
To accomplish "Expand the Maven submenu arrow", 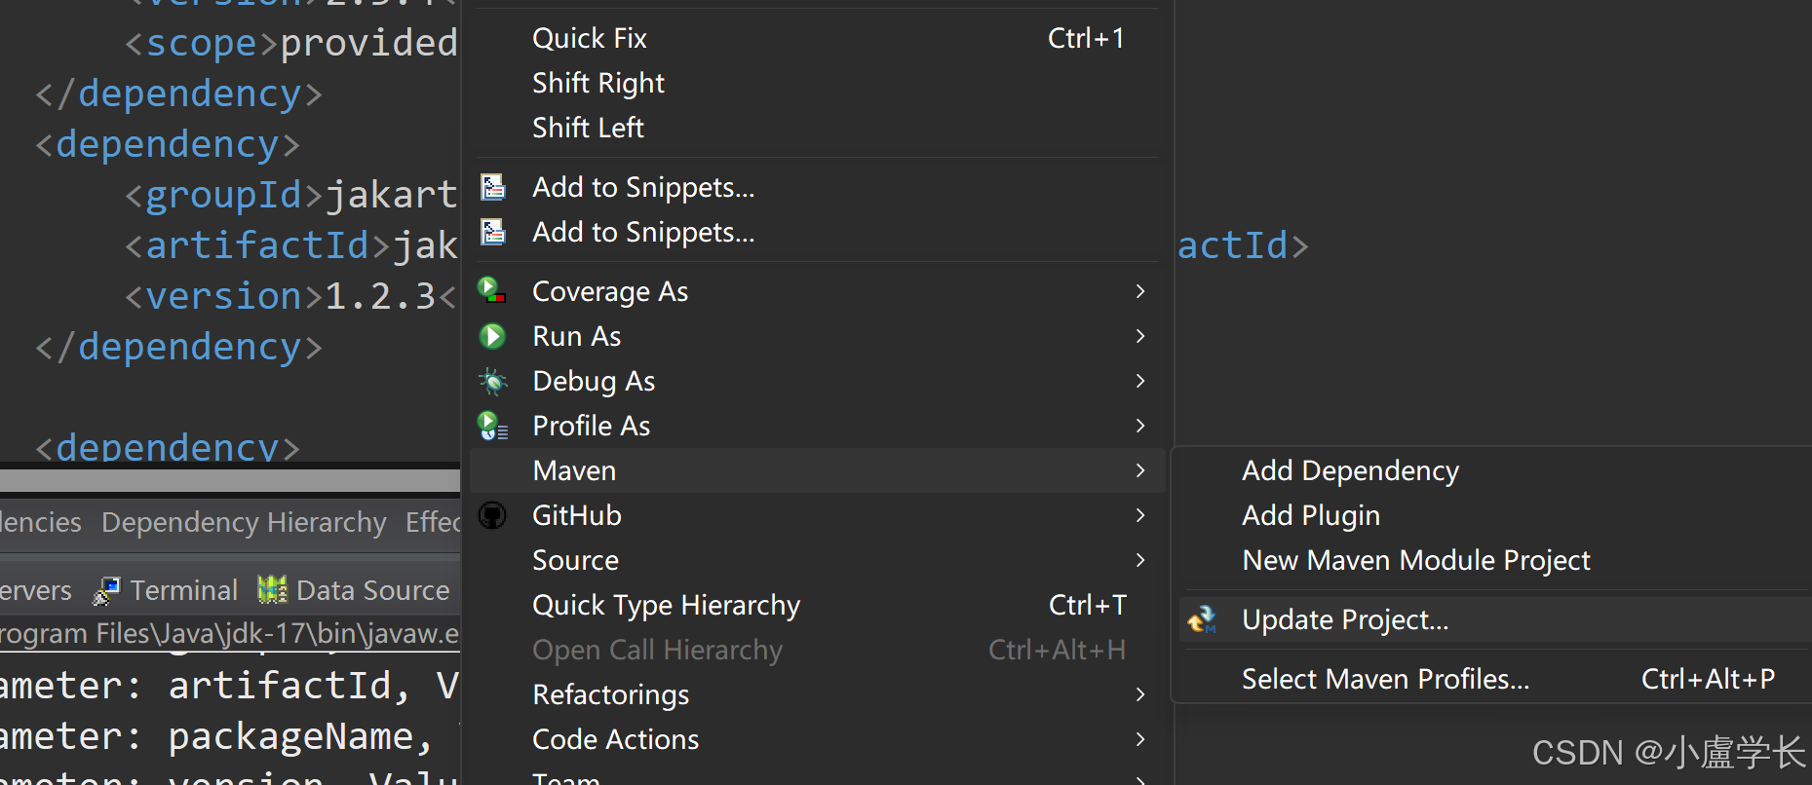I will click(x=1138, y=470).
